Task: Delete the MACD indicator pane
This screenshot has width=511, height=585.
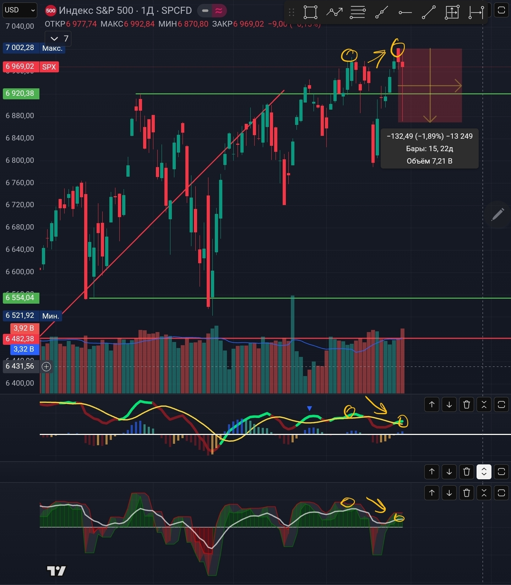Action: pos(467,404)
